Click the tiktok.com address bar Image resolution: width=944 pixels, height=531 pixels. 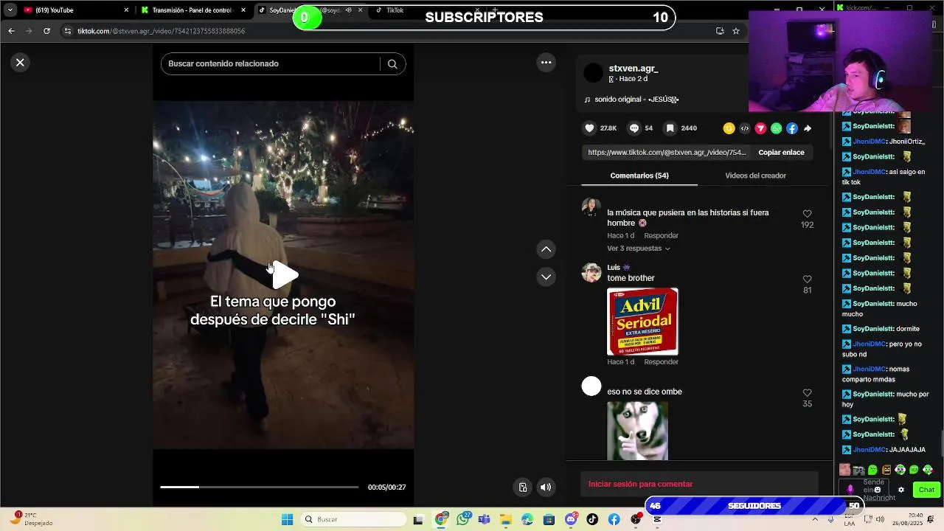point(383,31)
